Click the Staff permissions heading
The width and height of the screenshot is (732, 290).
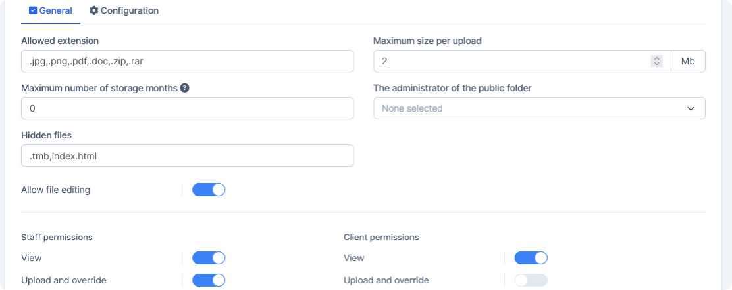tap(57, 237)
